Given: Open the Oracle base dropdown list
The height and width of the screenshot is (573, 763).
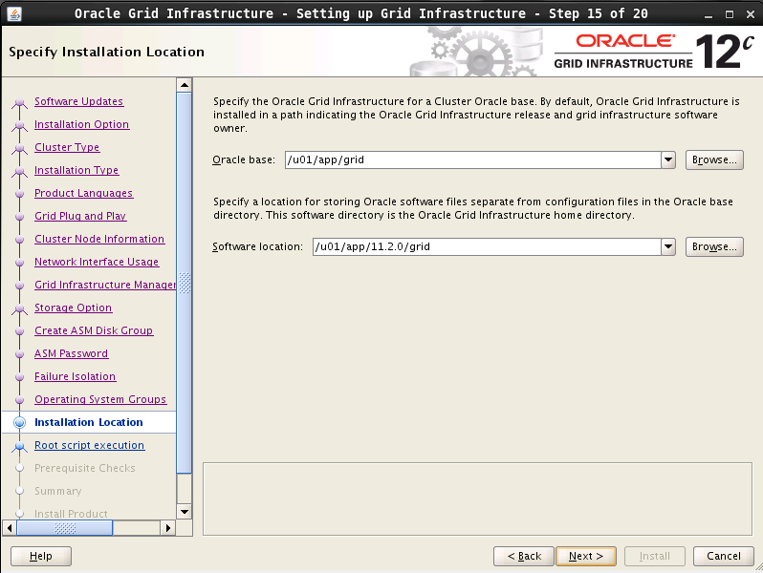Looking at the screenshot, I should click(x=669, y=160).
